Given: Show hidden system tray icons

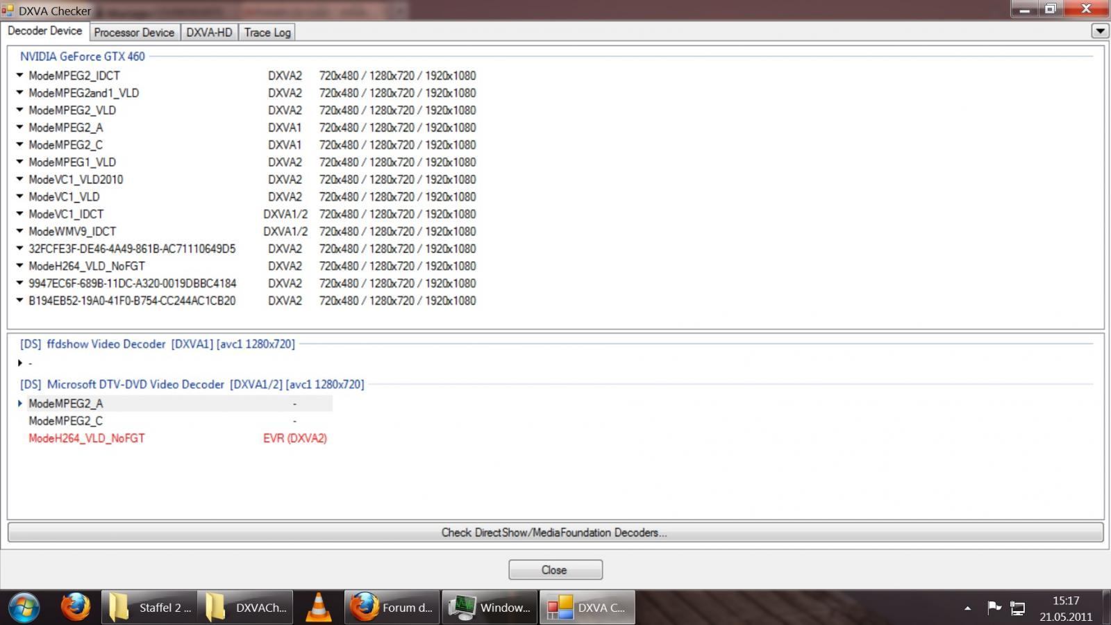Looking at the screenshot, I should pyautogui.click(x=967, y=608).
